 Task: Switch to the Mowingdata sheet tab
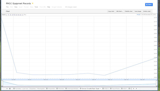(x=41, y=89)
